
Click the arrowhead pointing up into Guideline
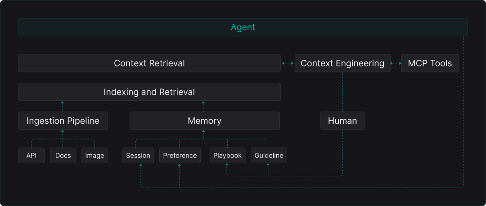click(269, 165)
